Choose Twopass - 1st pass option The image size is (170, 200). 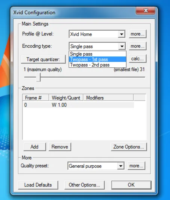click(x=98, y=59)
